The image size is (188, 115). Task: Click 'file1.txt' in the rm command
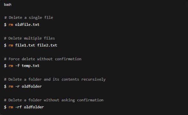click(x=25, y=45)
